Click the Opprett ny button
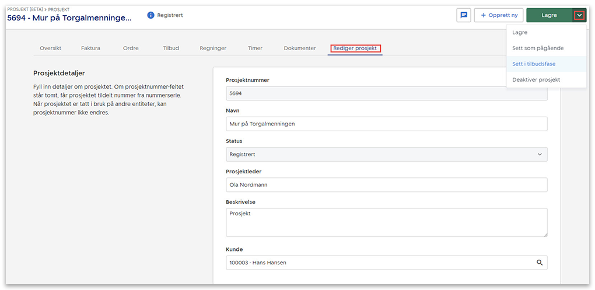This screenshot has height=290, width=595. click(498, 15)
